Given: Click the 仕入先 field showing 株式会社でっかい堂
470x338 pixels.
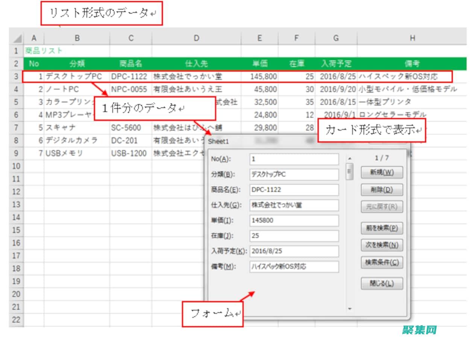Looking at the screenshot, I should [x=294, y=205].
